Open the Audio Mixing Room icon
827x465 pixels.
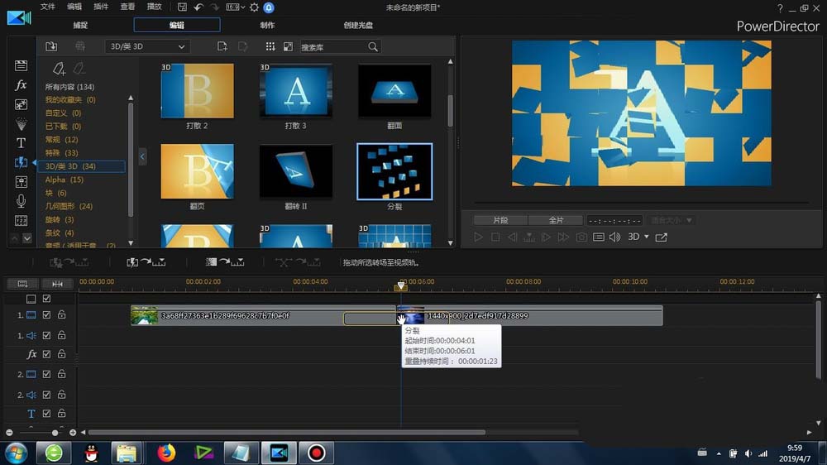pos(22,182)
